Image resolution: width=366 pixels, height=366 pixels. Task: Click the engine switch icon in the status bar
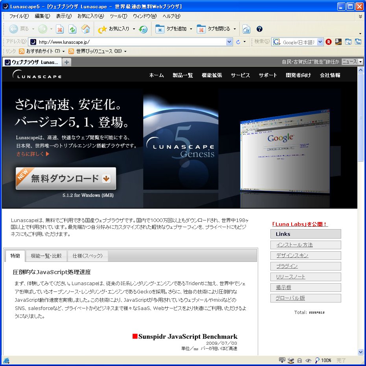tap(6, 360)
